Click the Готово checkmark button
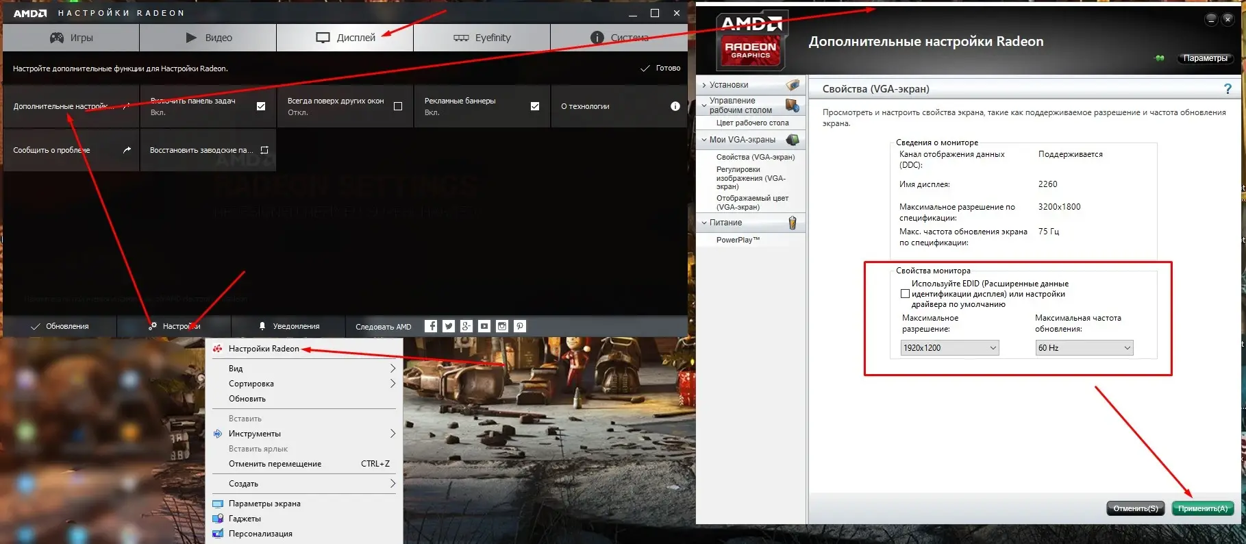The width and height of the screenshot is (1246, 544). tap(660, 69)
